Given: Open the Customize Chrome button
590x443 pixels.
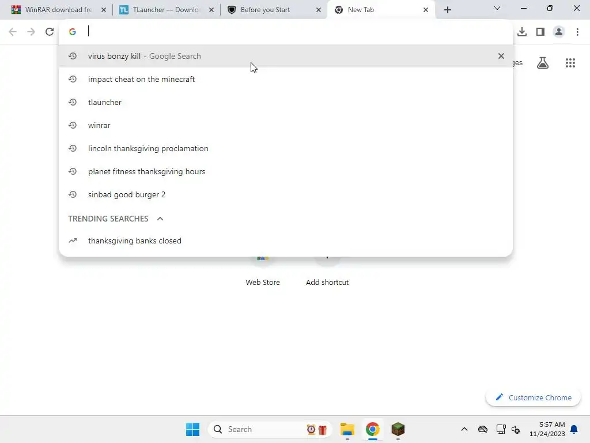Looking at the screenshot, I should point(533,397).
